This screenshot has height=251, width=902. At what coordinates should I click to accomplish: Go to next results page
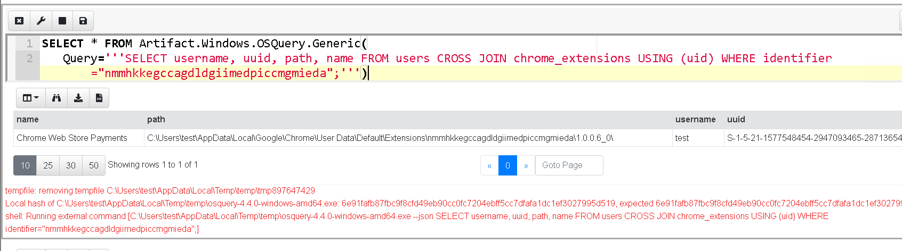(x=526, y=165)
